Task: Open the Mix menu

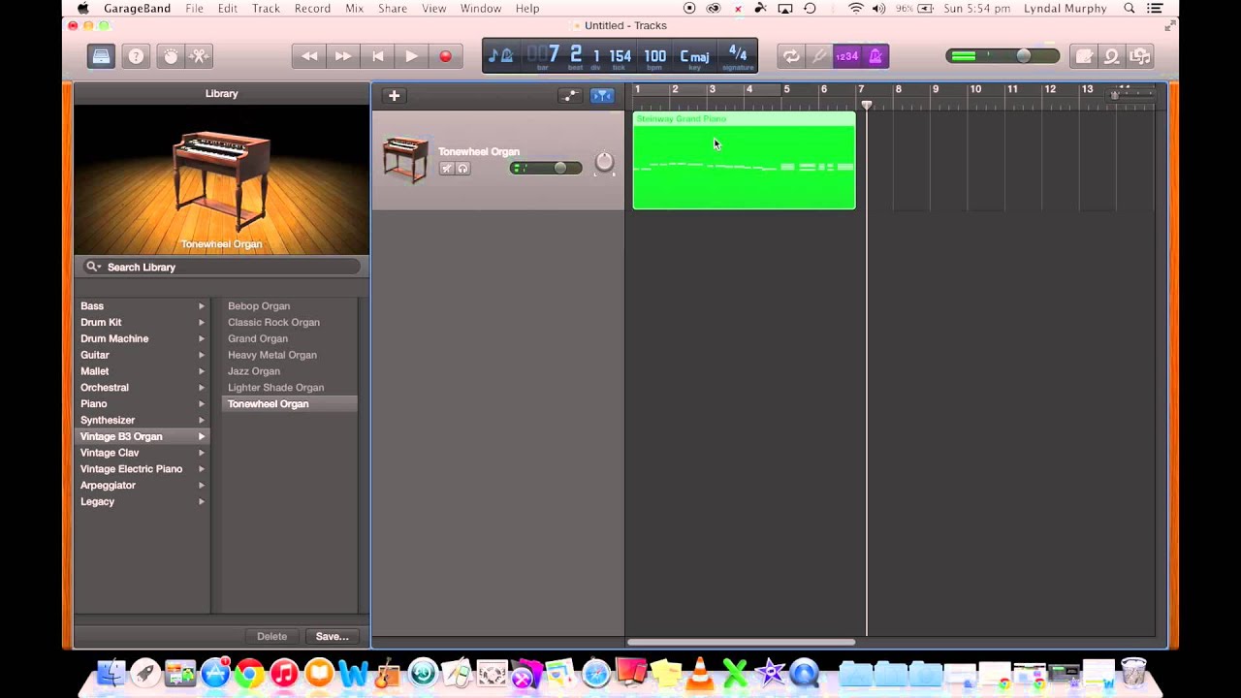Action: pos(355,9)
